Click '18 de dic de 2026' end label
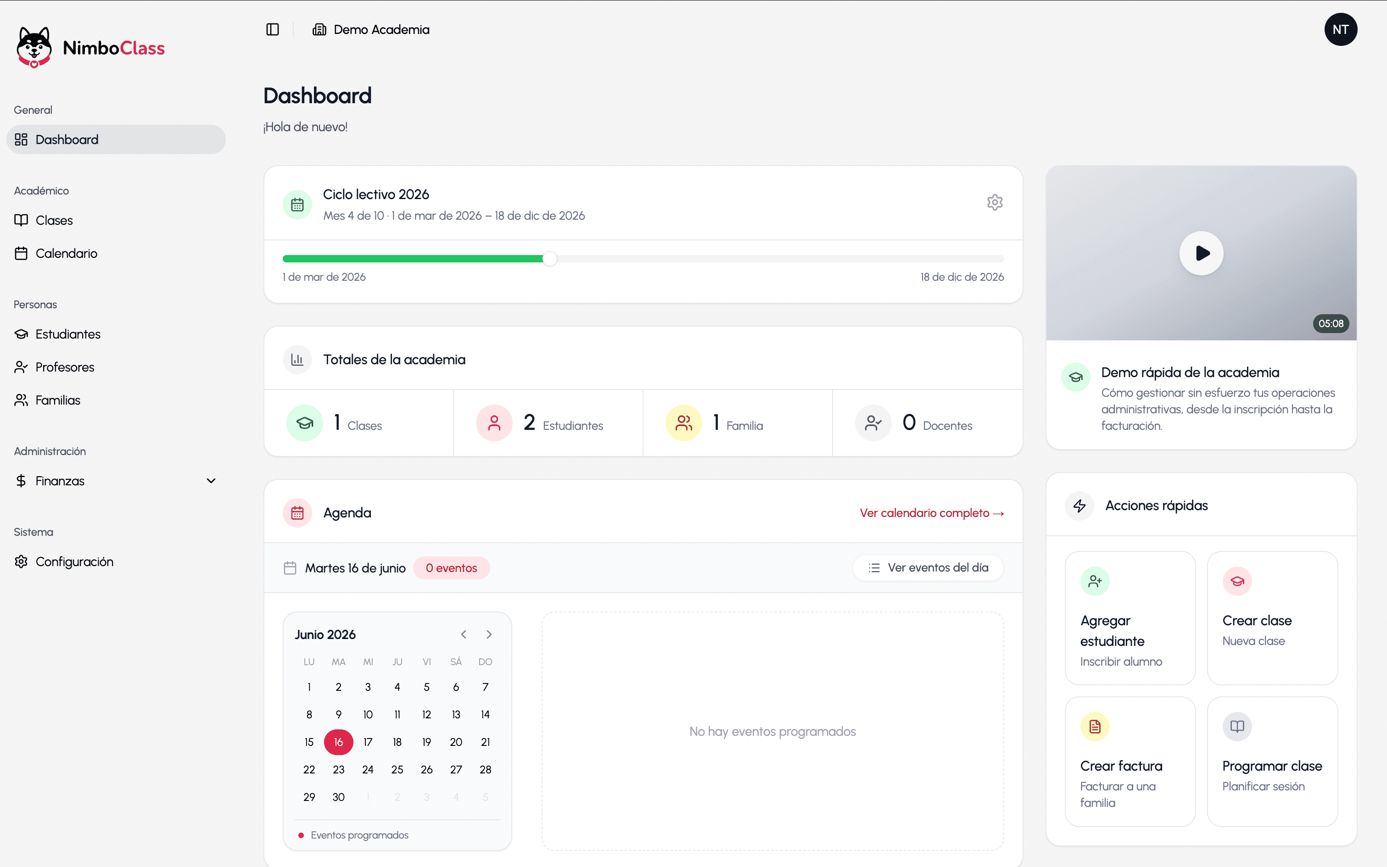The image size is (1387, 867). point(962,277)
